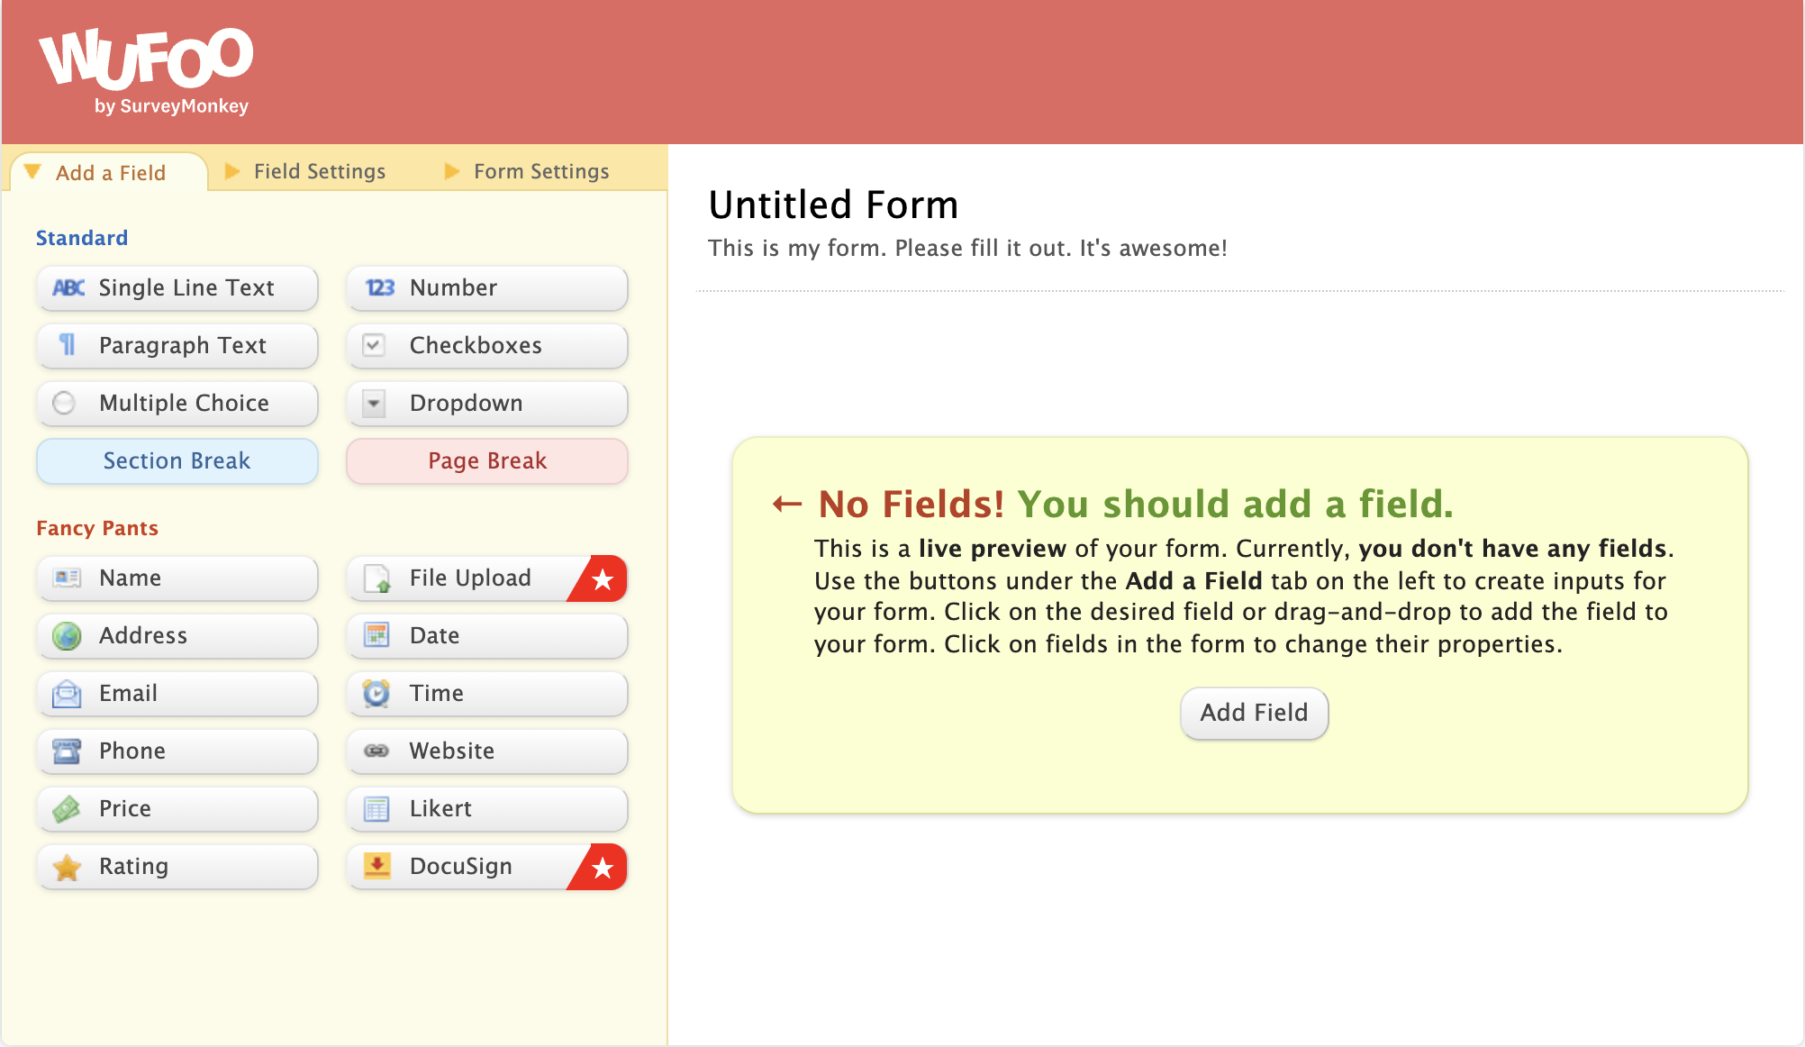This screenshot has height=1047, width=1805.
Task: Add a Multiple Choice field
Action: (177, 404)
